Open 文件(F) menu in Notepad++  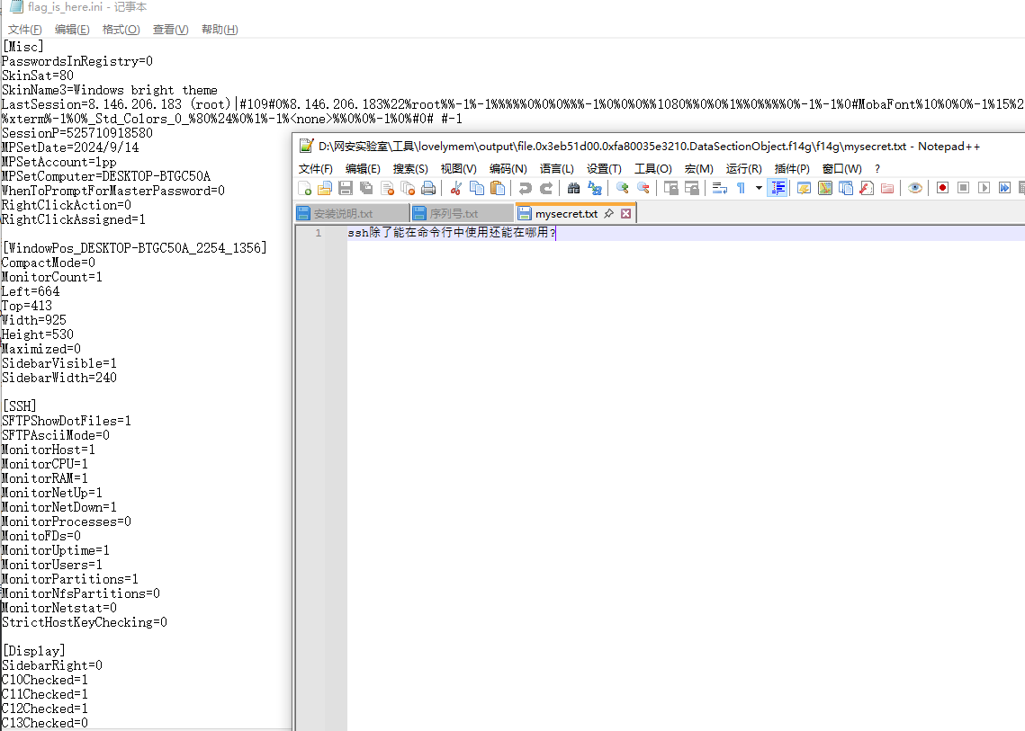click(x=316, y=168)
